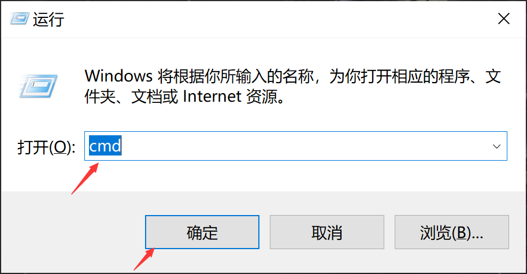This screenshot has height=274, width=527.
Task: Click the gray footer area left of 确定
Action: point(72,232)
